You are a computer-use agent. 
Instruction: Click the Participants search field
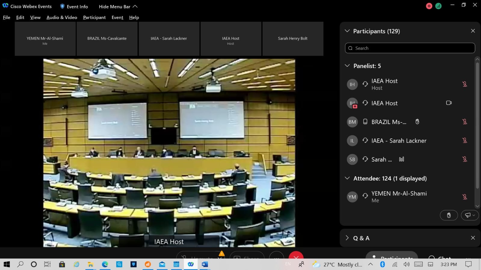[x=410, y=48]
